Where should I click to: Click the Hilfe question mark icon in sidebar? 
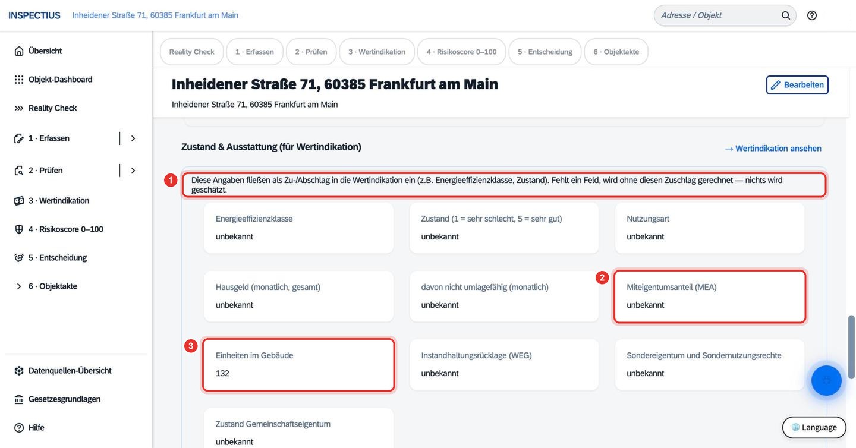(19, 428)
